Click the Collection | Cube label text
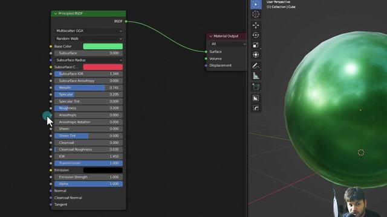The height and width of the screenshot is (217, 387). pyautogui.click(x=281, y=7)
